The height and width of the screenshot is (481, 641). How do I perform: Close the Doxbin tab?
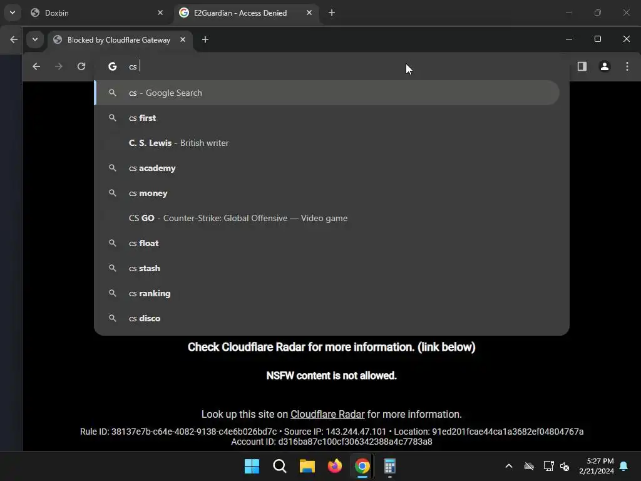[x=160, y=13]
